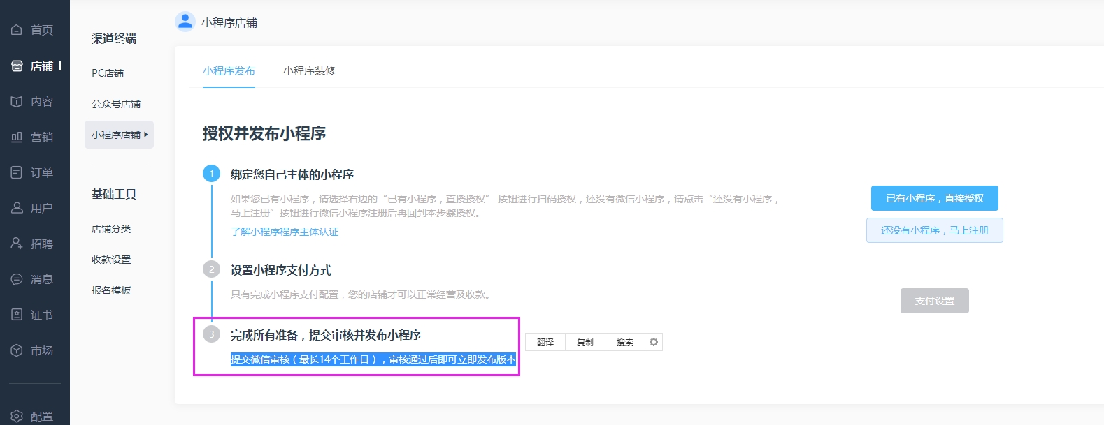
Task: Click the blue user avatar icon at top
Action: (185, 22)
